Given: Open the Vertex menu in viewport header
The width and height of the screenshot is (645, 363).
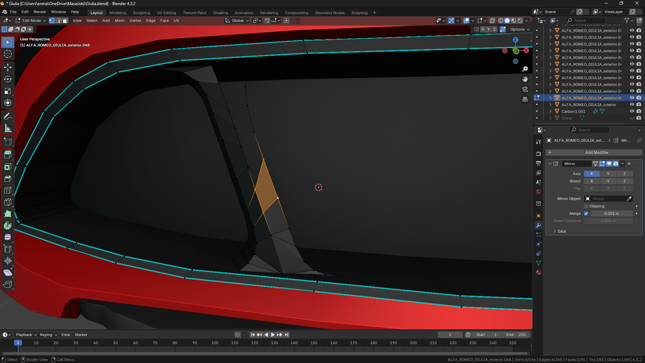Looking at the screenshot, I should tap(135, 21).
